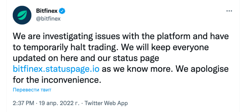Click the last line 'for the inconvenience.'
This screenshot has width=245, height=112.
[56, 80]
